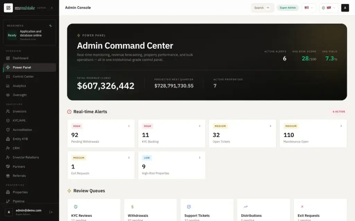Click the KYC Reviews shield icon
The width and height of the screenshot is (355, 221).
[76, 207]
